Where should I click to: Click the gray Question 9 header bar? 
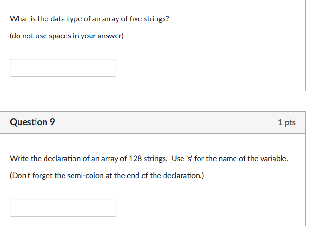(153, 122)
